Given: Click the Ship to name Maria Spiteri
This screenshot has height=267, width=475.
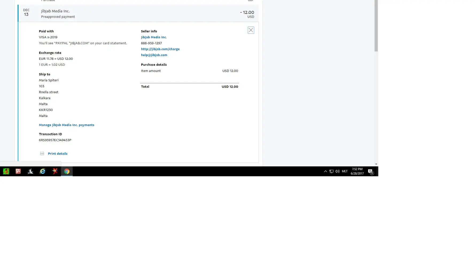Looking at the screenshot, I should coord(49,80).
